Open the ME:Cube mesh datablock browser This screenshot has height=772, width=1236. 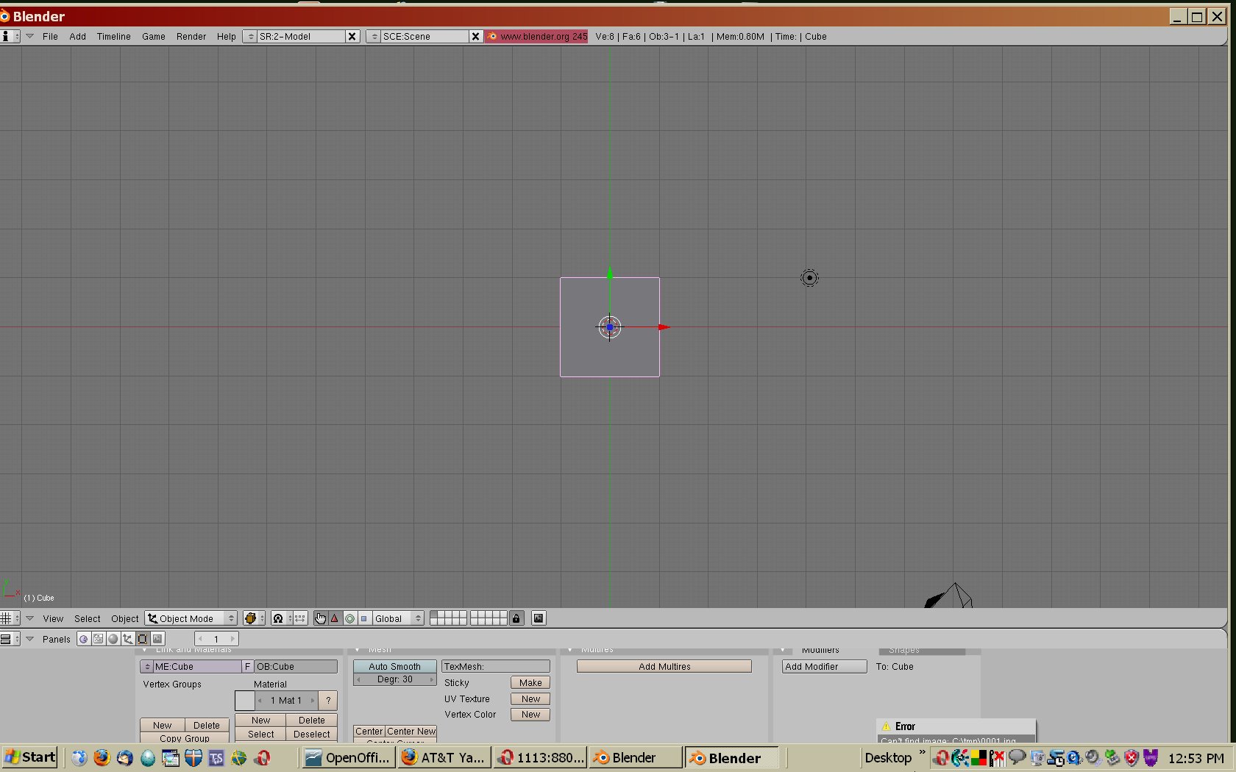click(147, 667)
